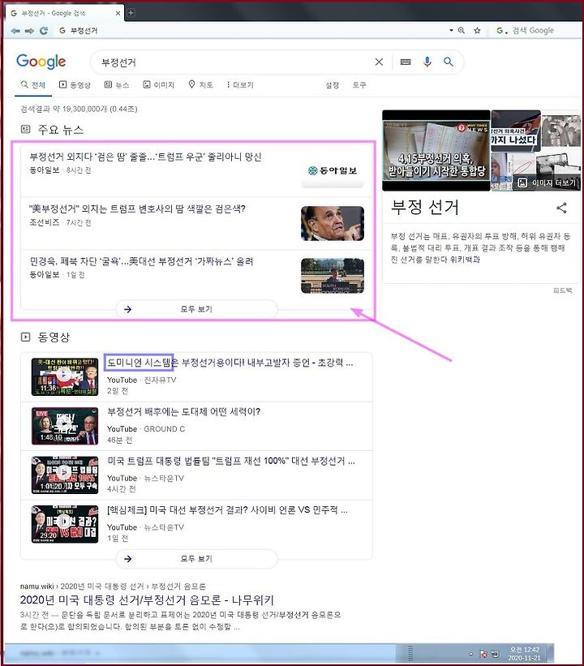Open the 위키백과 source link

point(466,259)
